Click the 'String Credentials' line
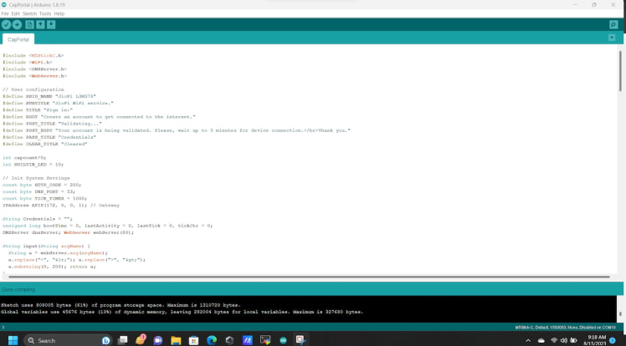Screen dimensions: 626x346 coord(38,219)
